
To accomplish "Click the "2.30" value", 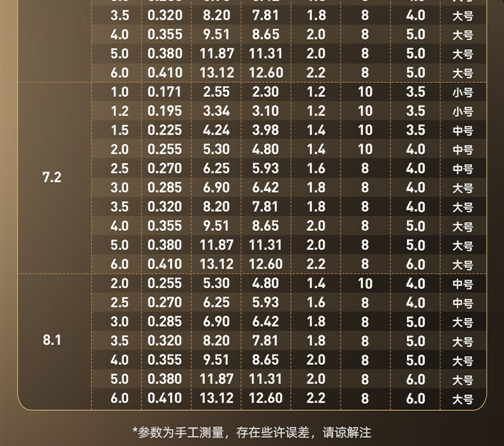I will pos(265,92).
